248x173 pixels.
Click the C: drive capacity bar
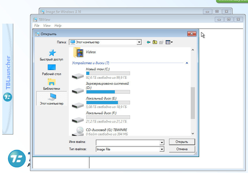[x=108, y=73]
